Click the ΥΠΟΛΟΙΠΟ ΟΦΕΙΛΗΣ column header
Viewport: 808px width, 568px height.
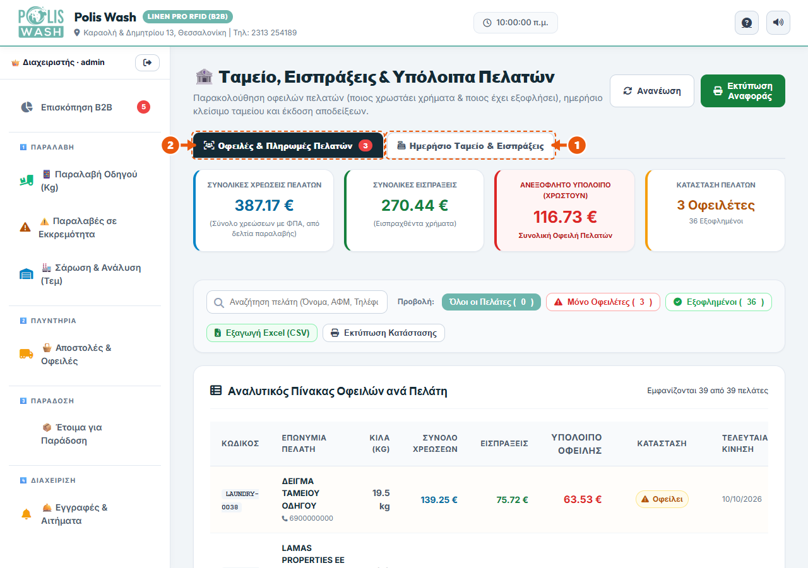coord(576,444)
